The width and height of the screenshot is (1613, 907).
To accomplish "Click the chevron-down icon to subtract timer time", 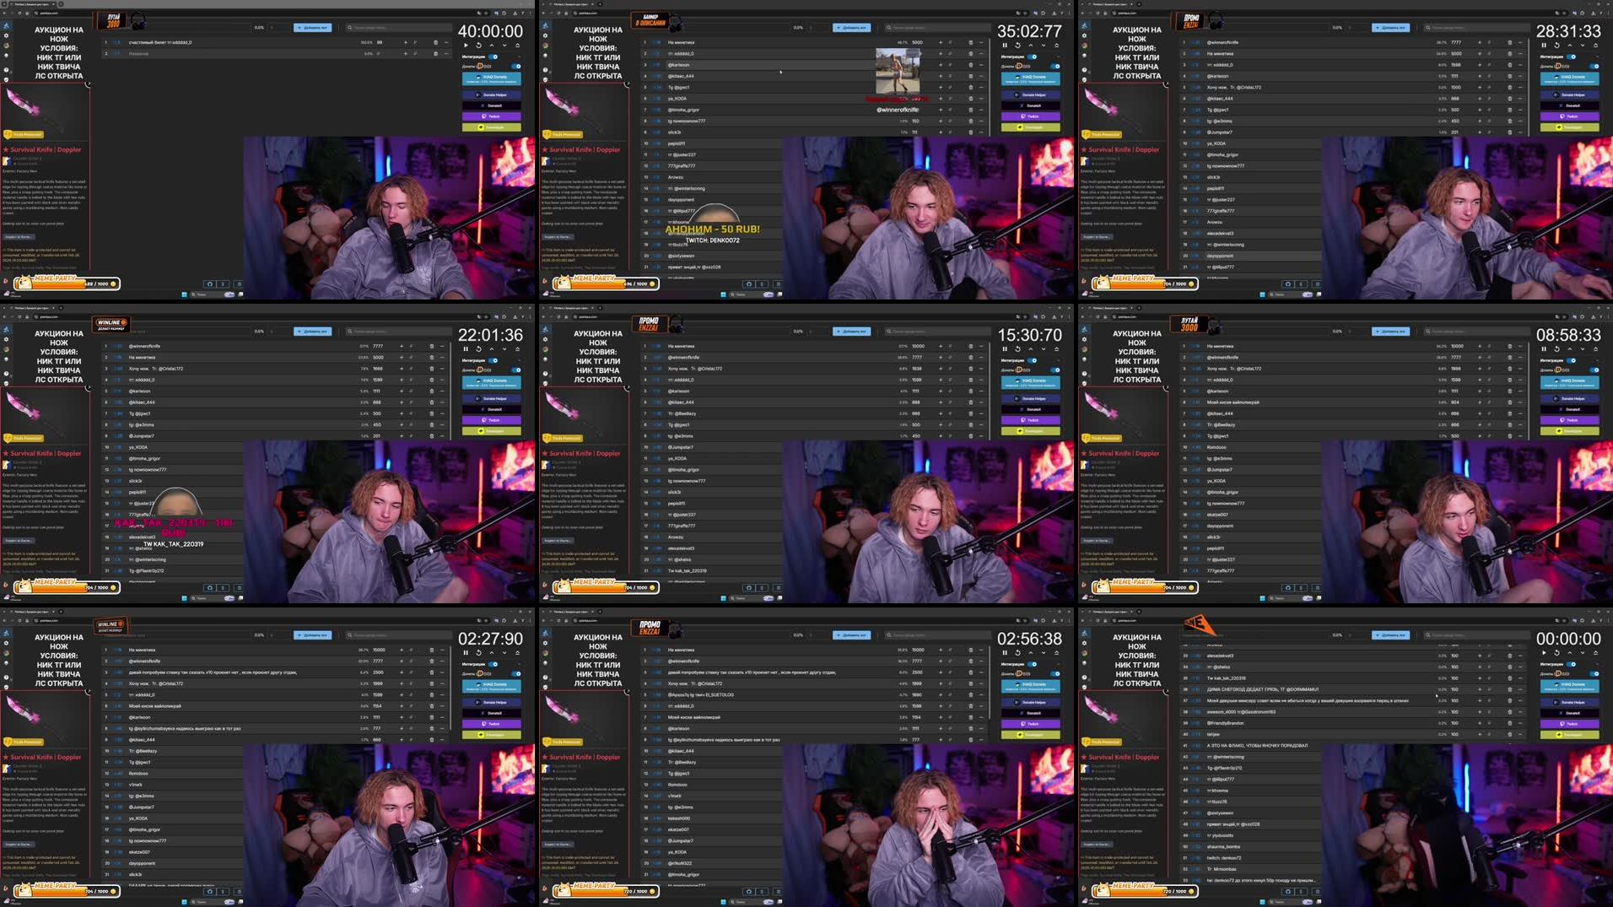I will [504, 45].
